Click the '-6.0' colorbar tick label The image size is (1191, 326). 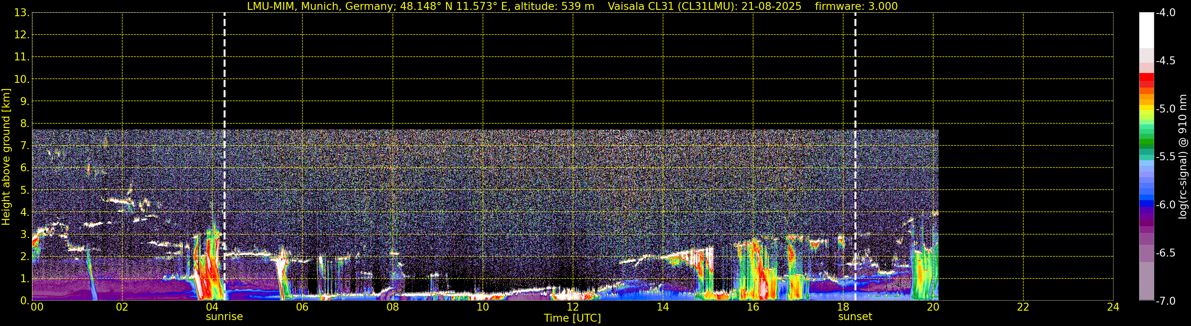(x=1165, y=205)
